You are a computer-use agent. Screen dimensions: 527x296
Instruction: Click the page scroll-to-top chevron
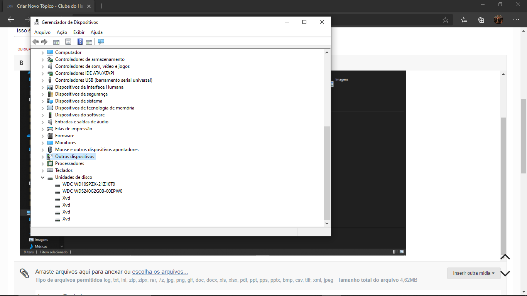(x=505, y=257)
